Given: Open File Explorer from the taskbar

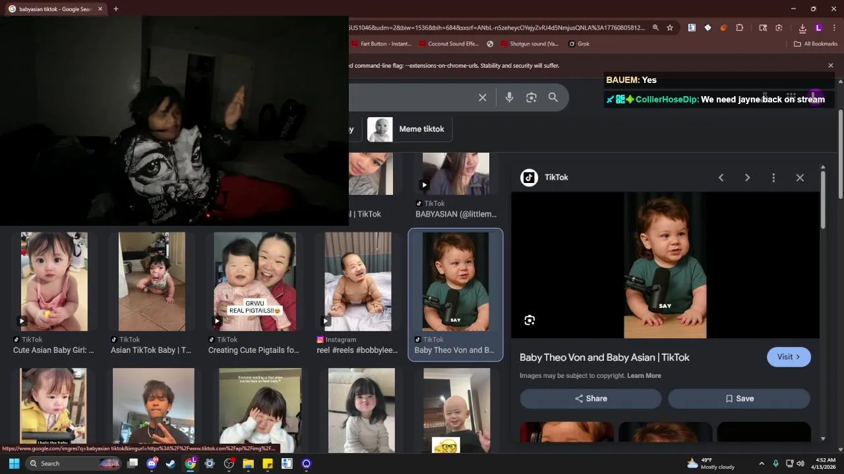Looking at the screenshot, I should (x=248, y=463).
